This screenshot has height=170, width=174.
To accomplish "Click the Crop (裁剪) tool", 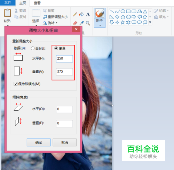I will coord(49,11).
